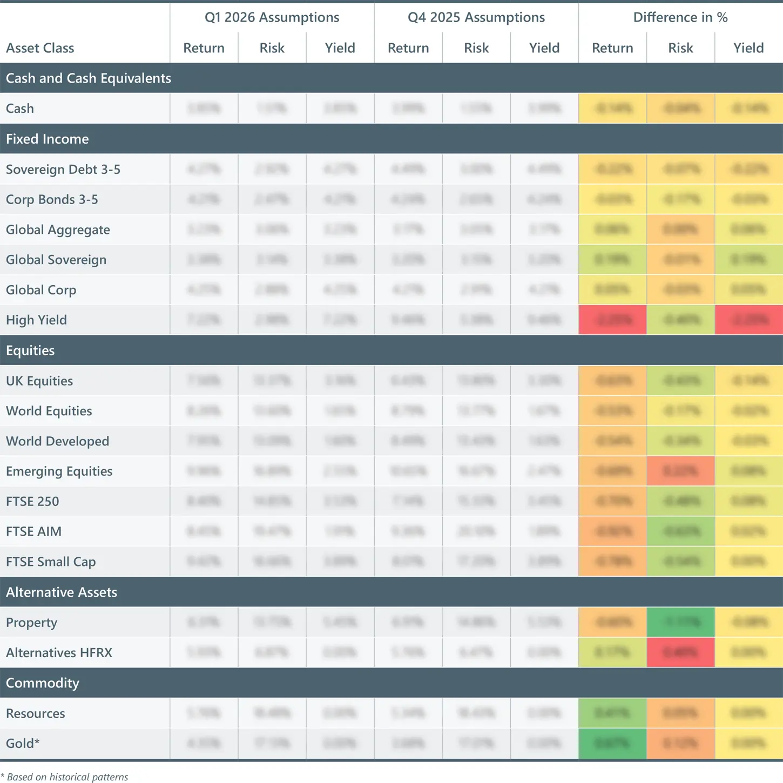The width and height of the screenshot is (783, 783).
Task: Click the Commodity section header row
Action: (43, 683)
